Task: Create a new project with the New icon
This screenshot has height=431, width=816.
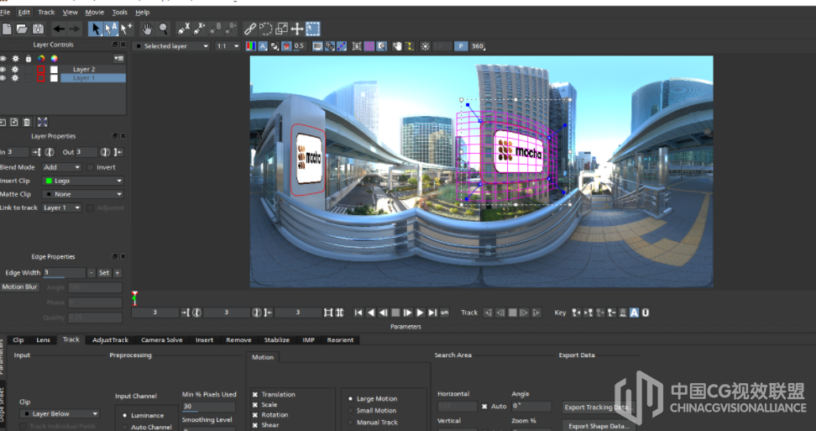Action: point(7,29)
